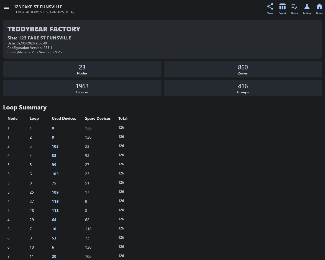Click spare devices 62 in loop 29 row

pyautogui.click(x=87, y=220)
